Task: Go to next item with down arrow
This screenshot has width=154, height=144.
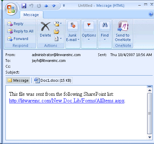Action: tap(53, 6)
